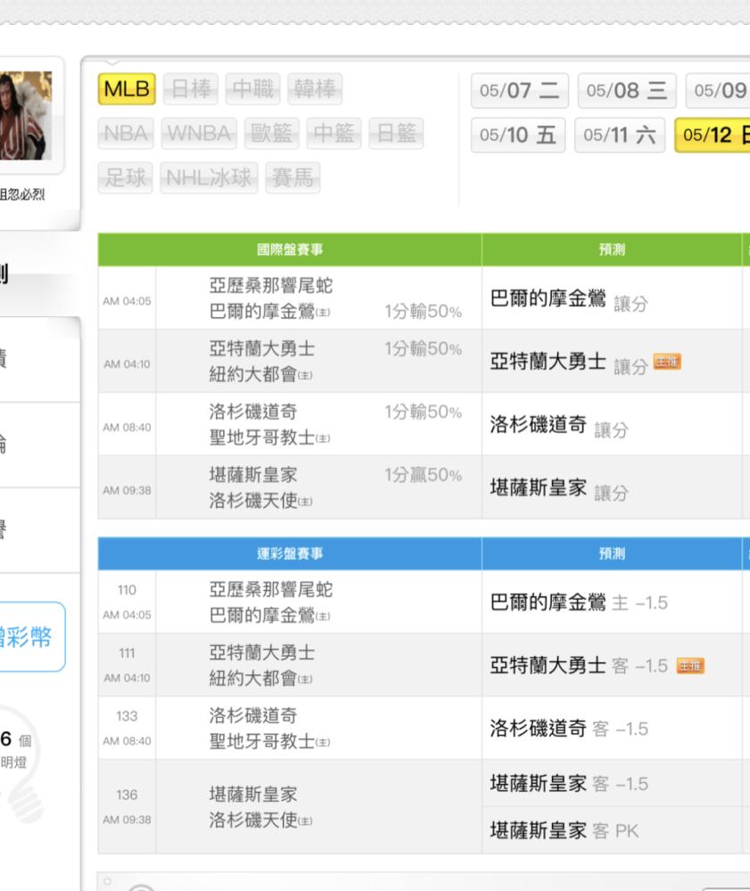Pick the 05/07 二 date button
This screenshot has height=891, width=750.
pyautogui.click(x=520, y=90)
